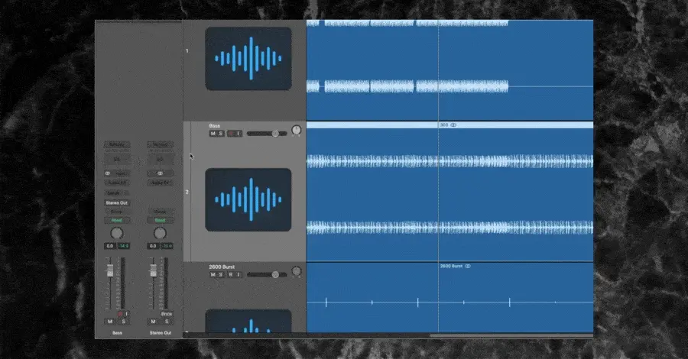Record-enable Bass channel strip in inspector
This screenshot has height=359, width=688.
click(x=120, y=314)
